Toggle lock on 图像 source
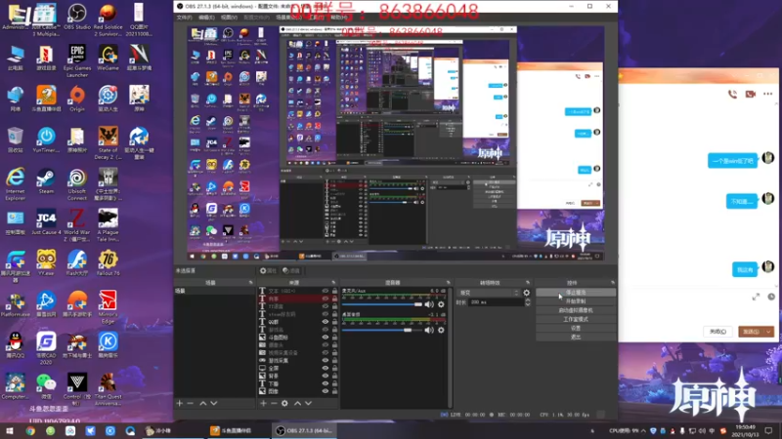The height and width of the screenshot is (439, 782). click(334, 391)
